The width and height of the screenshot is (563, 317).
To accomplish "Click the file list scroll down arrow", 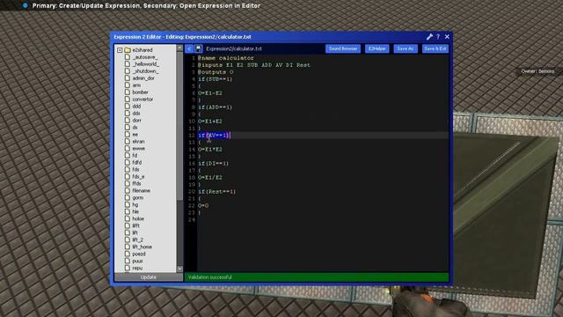I will click(179, 269).
